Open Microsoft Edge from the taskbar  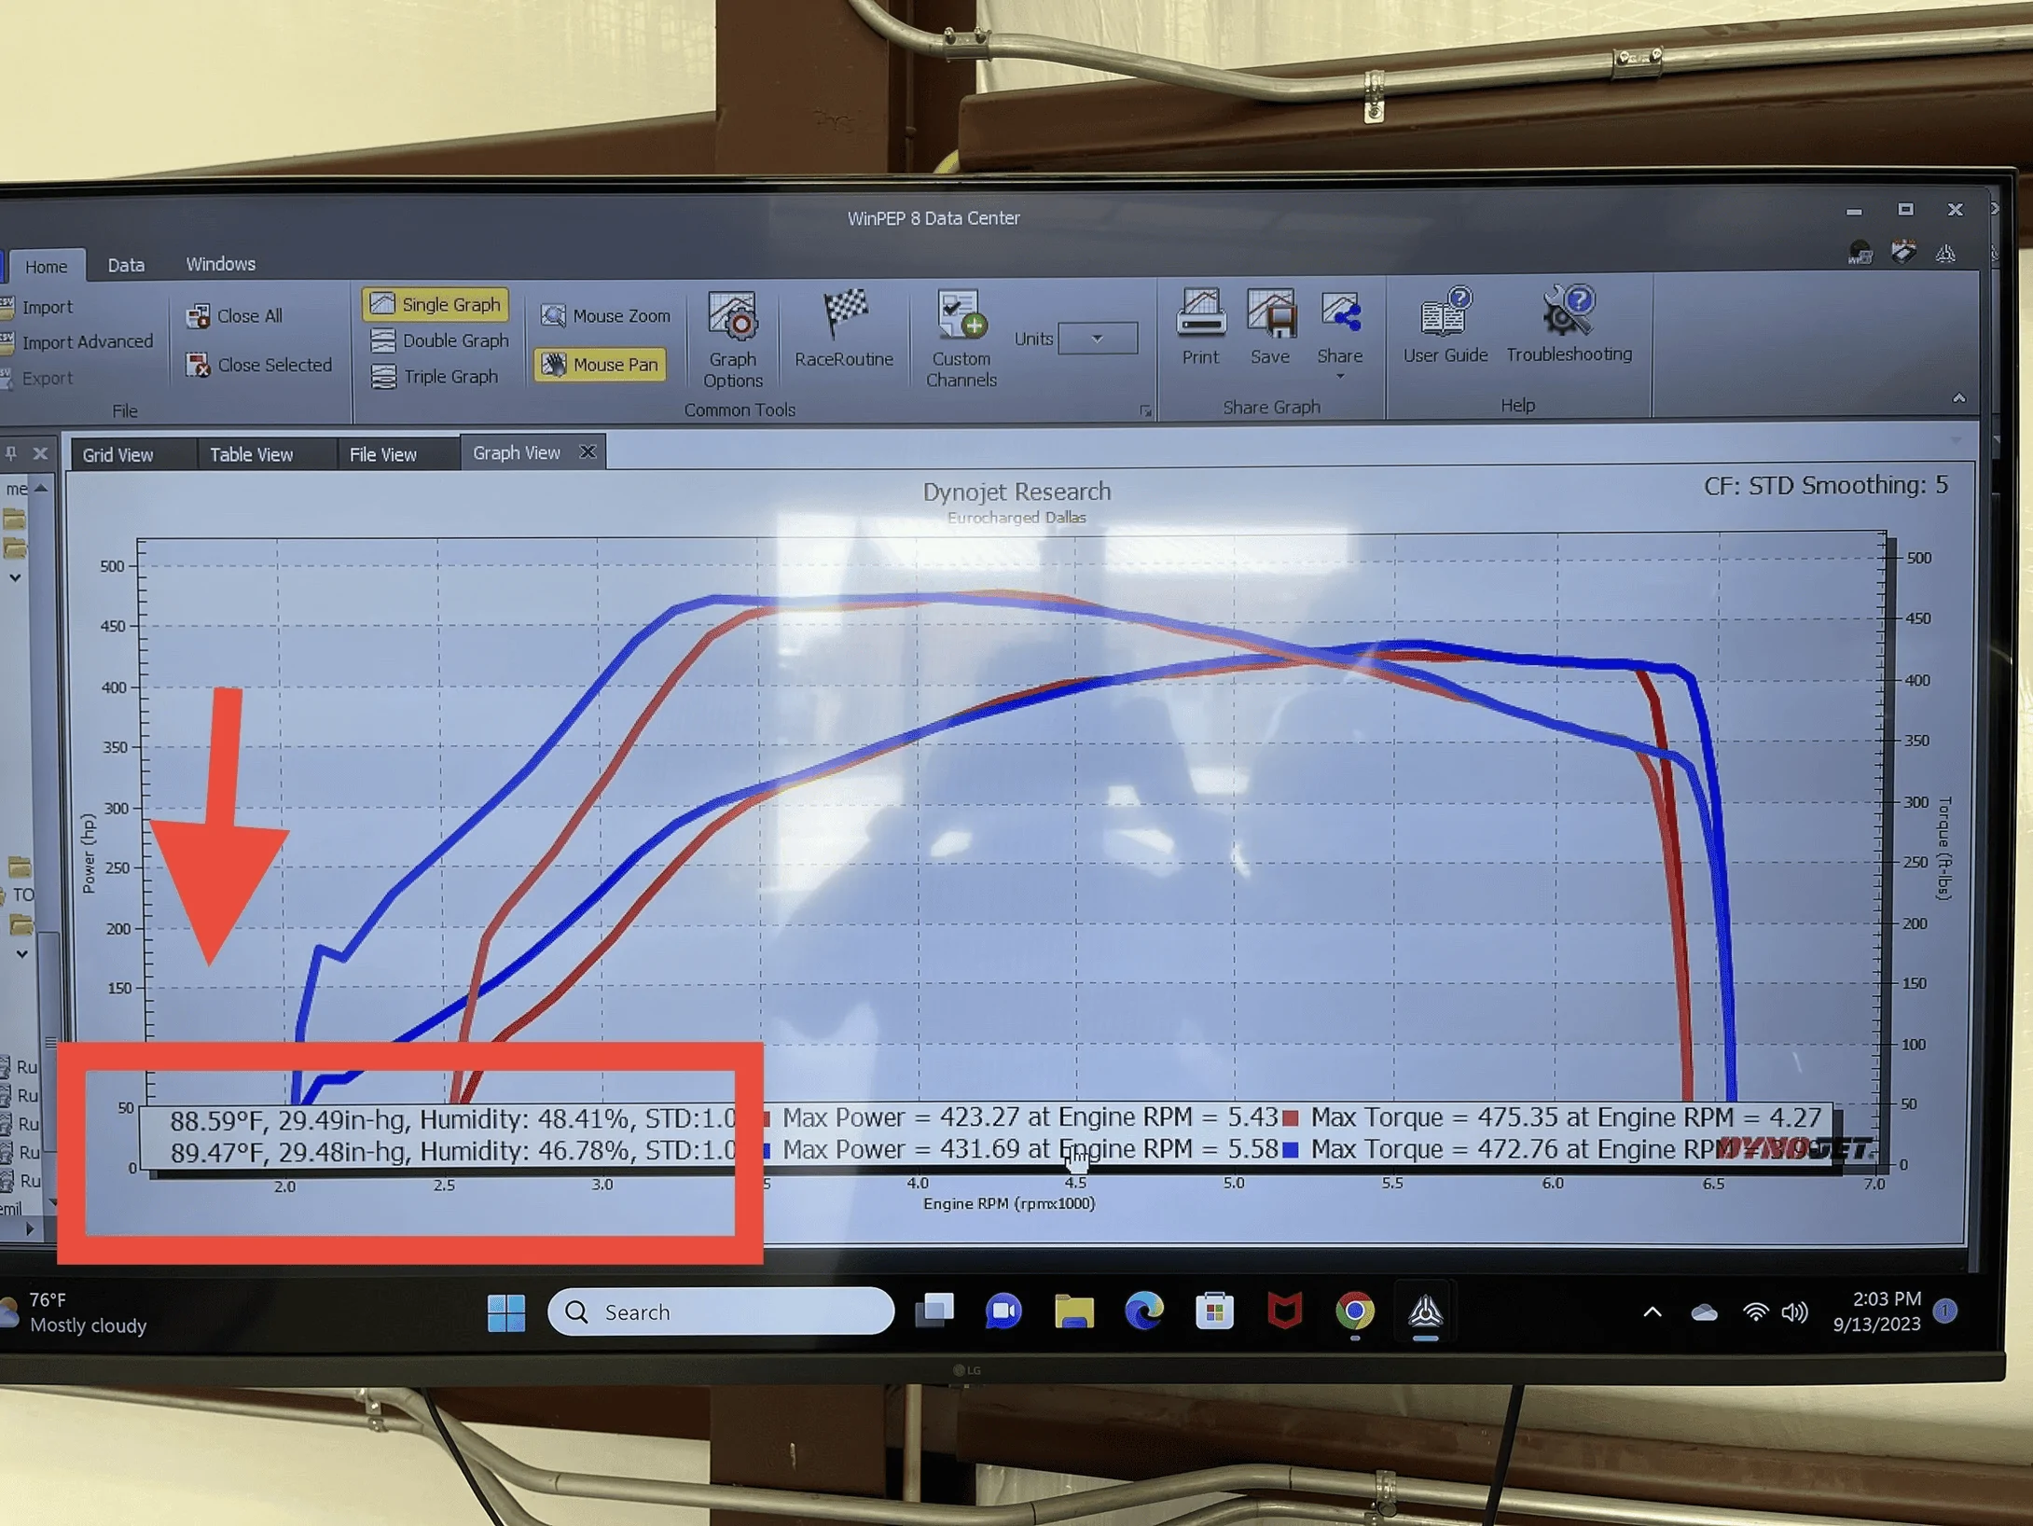click(1144, 1311)
